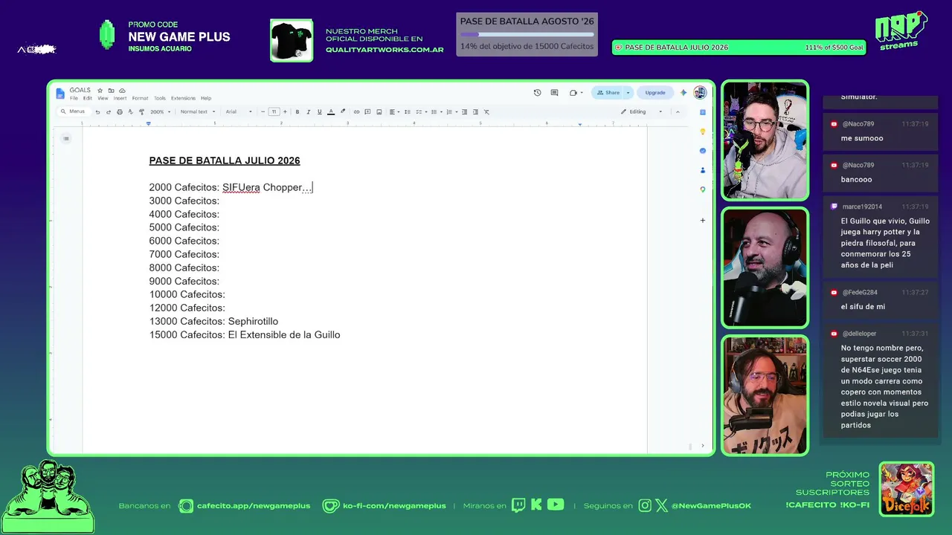The image size is (952, 535).
Task: Show all comments via the speech-bubble icon
Action: click(x=554, y=93)
